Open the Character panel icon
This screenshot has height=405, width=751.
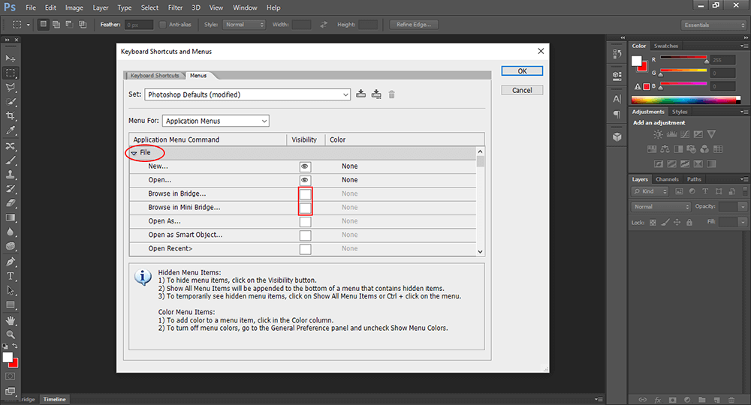[x=617, y=99]
